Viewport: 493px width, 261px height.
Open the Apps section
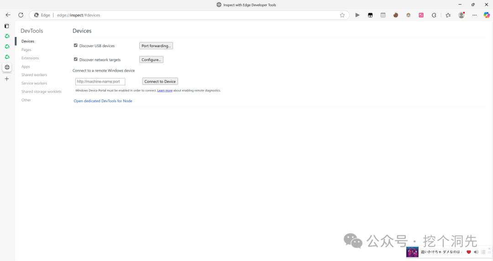[26, 66]
